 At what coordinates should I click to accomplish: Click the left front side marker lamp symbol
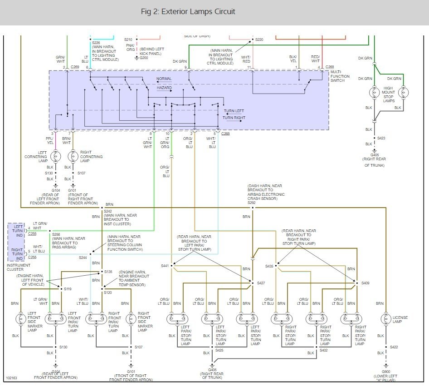[21, 319]
